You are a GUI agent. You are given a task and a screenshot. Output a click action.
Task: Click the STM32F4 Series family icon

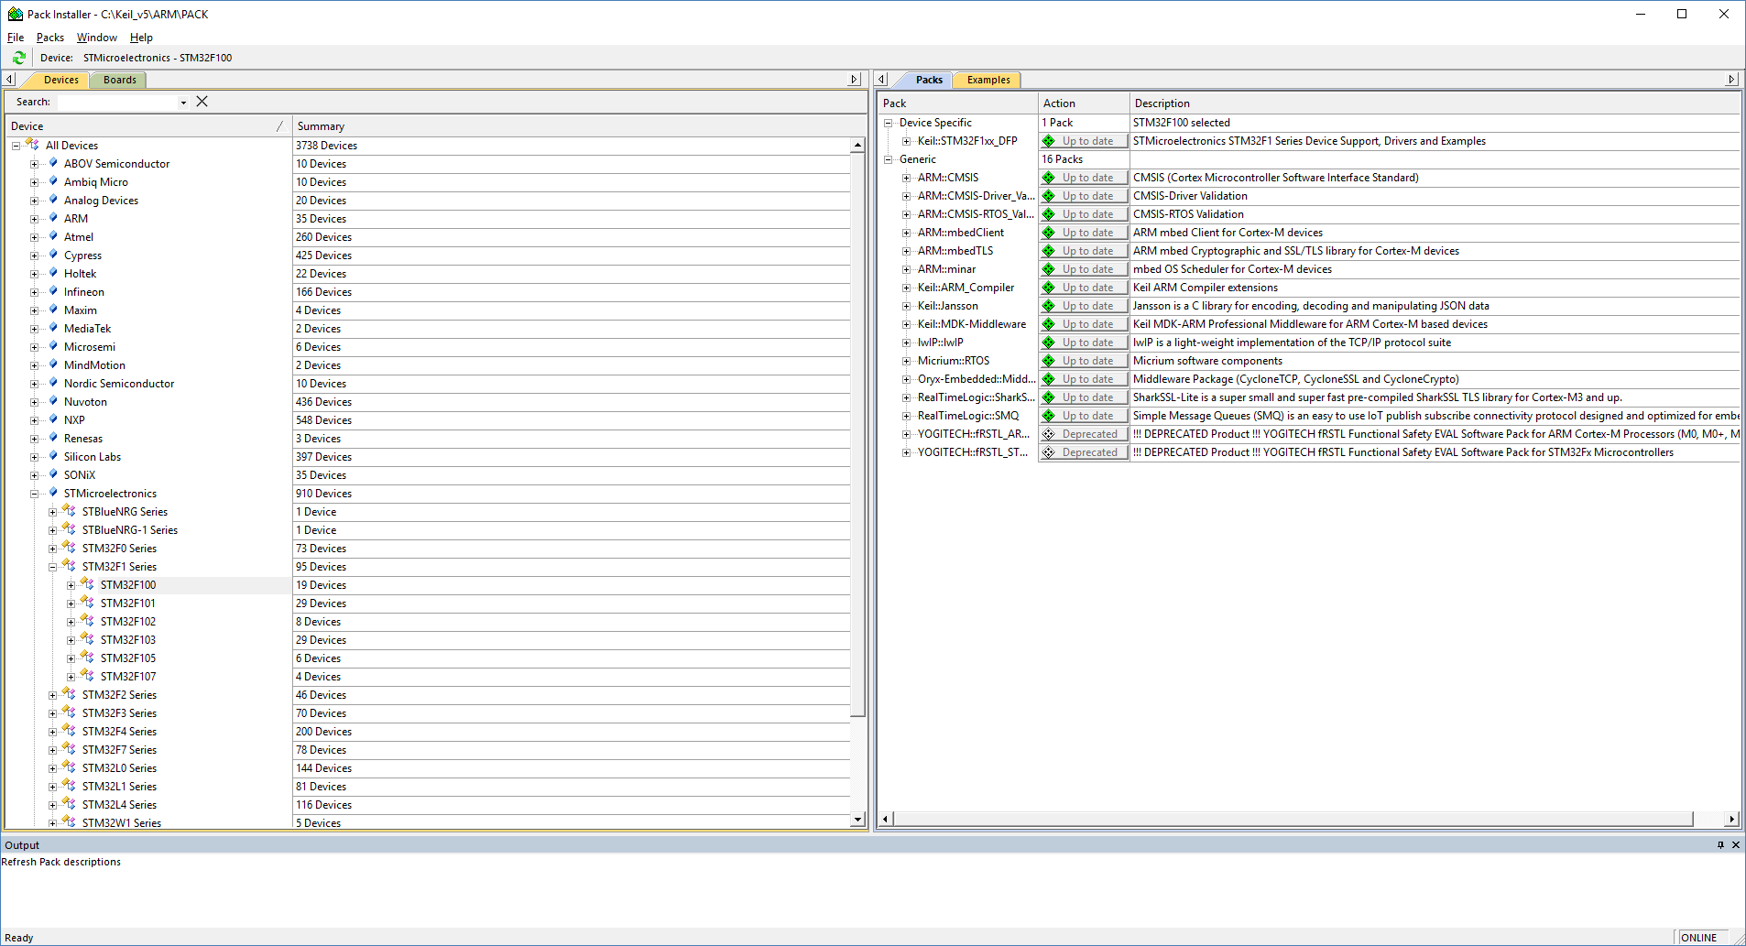pos(70,731)
